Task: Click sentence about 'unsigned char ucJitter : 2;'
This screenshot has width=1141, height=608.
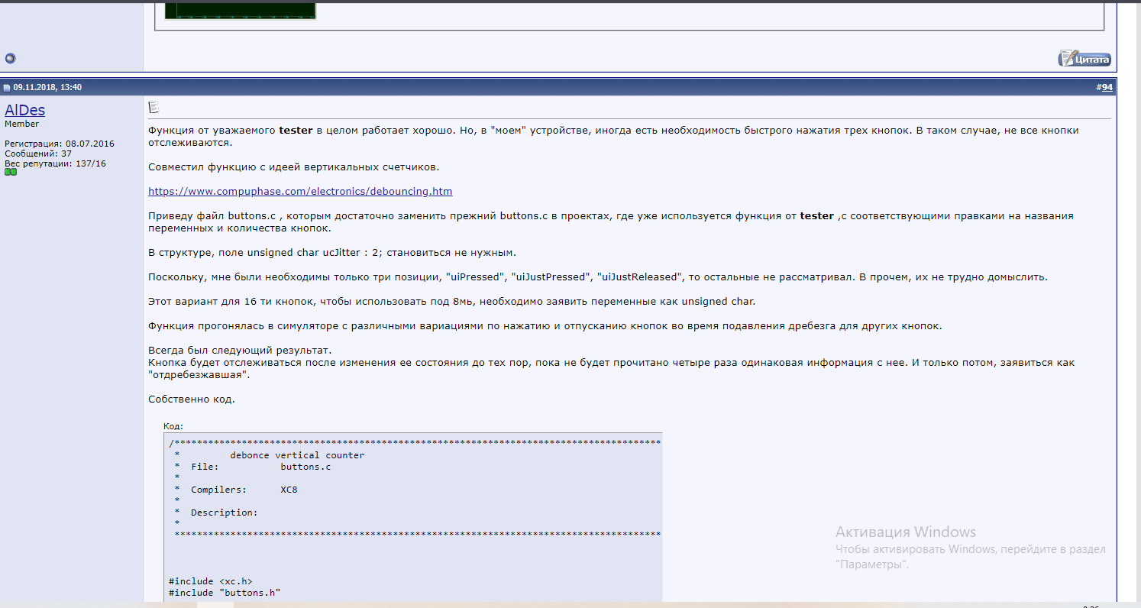Action: (x=332, y=252)
